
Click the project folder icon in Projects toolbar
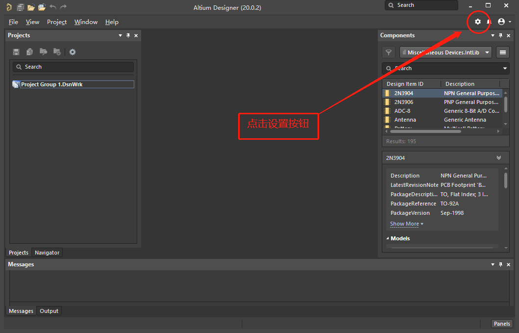[x=43, y=51]
